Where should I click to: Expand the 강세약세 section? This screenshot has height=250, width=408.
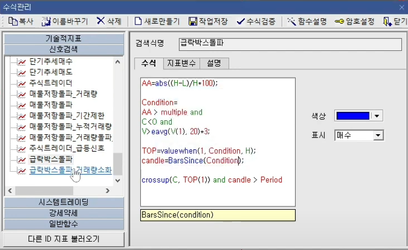pos(63,213)
